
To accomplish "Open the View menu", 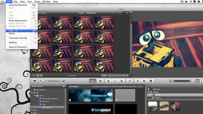I will click(23, 2).
